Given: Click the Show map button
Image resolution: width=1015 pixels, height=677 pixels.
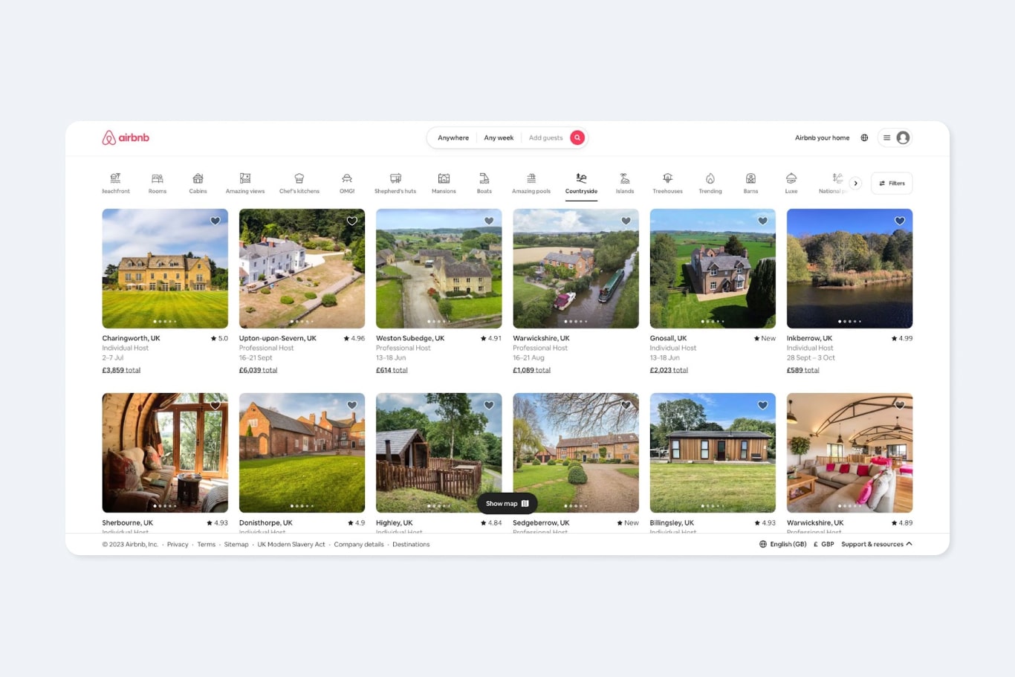Looking at the screenshot, I should coord(506,503).
